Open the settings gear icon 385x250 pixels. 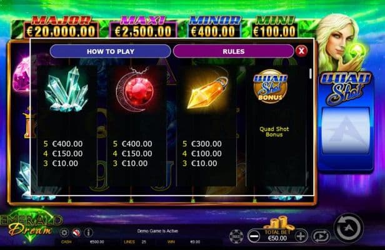point(64,232)
